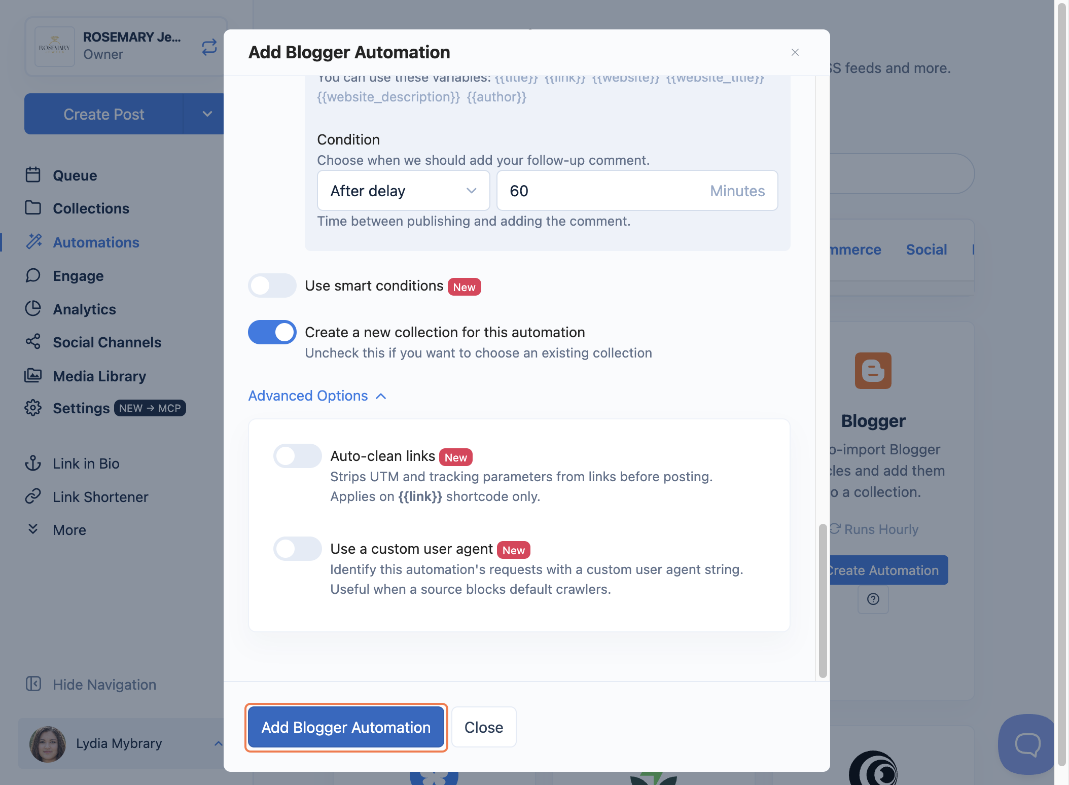The height and width of the screenshot is (785, 1069).
Task: Expand the Lydia Mybrary user menu chevron
Action: coord(218,743)
